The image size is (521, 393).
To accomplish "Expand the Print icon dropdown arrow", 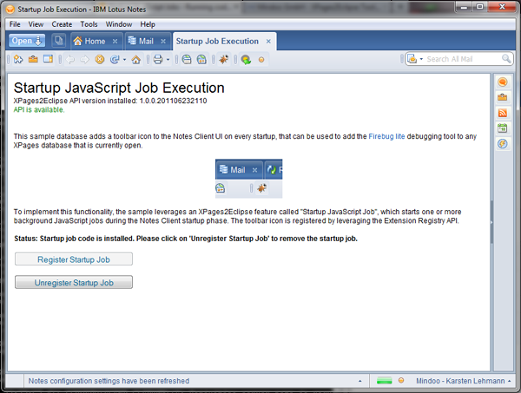I will pos(170,60).
